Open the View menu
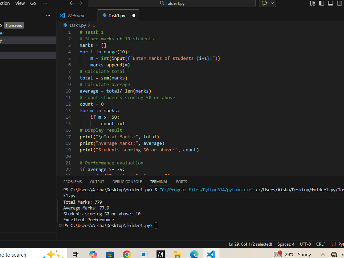The image size is (344, 258). [x=20, y=3]
